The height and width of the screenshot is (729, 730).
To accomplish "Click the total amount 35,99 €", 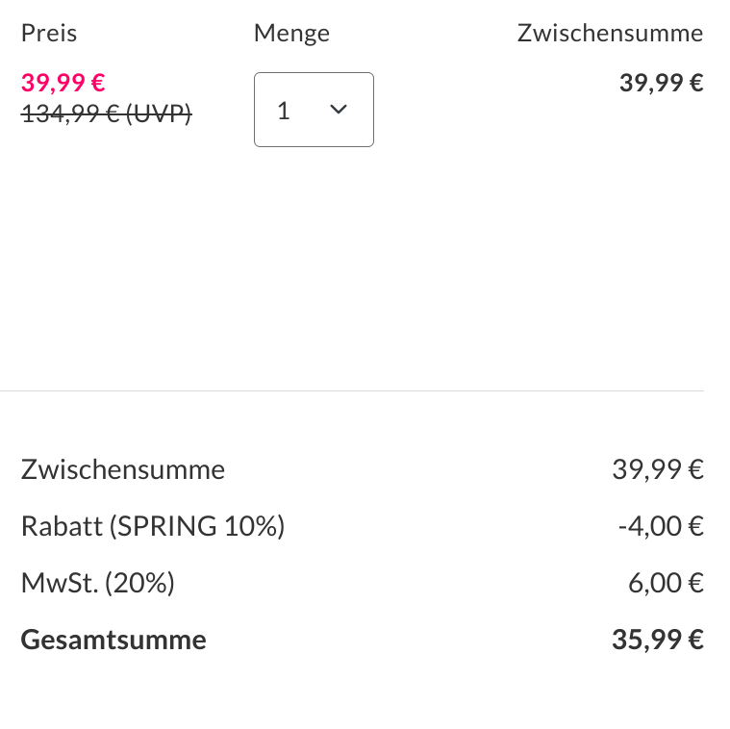I will (x=658, y=640).
